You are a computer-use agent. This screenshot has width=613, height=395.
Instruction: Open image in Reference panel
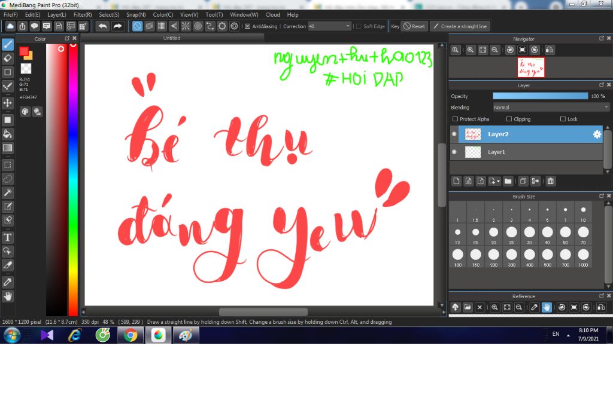coord(468,307)
